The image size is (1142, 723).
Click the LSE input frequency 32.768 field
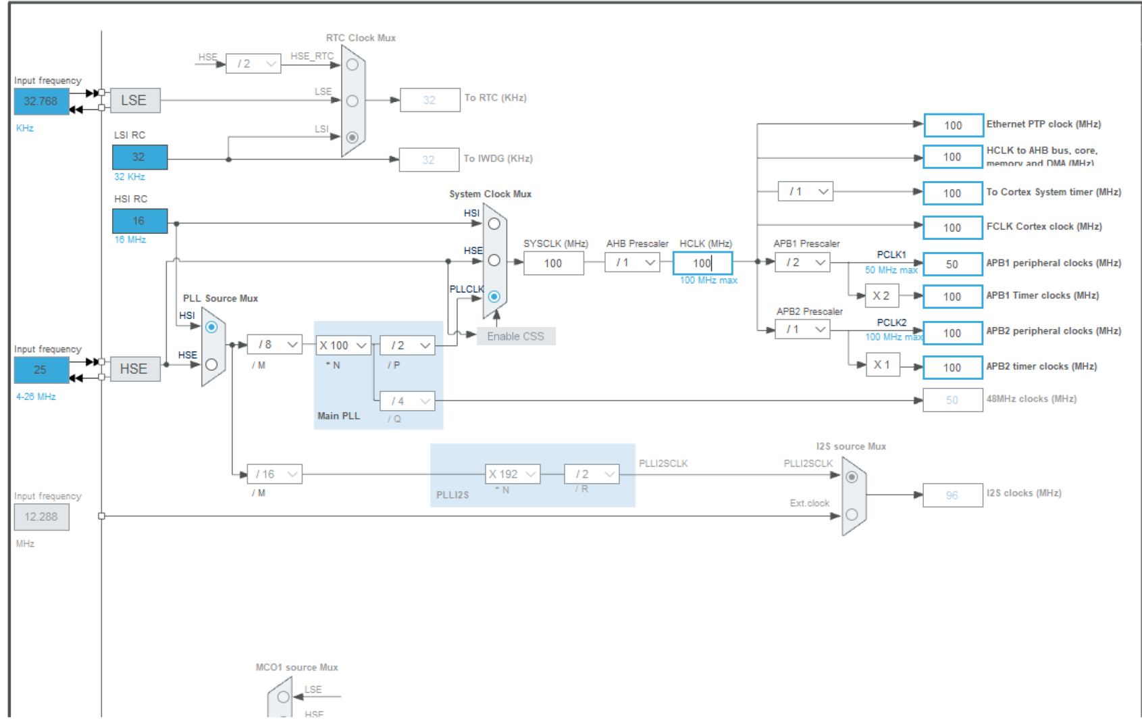pos(41,101)
